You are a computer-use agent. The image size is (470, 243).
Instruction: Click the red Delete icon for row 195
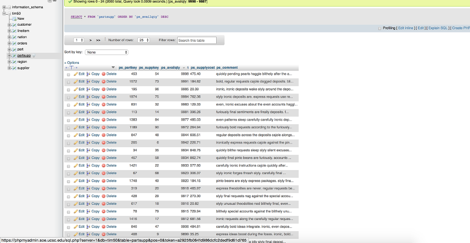(104, 89)
